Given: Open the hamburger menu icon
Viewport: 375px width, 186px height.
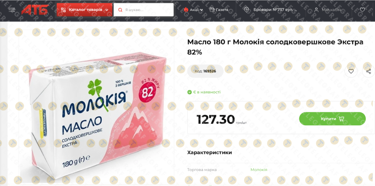Looking at the screenshot, I should pos(12,10).
